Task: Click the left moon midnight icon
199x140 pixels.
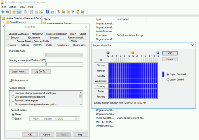Action: pyautogui.click(x=108, y=53)
